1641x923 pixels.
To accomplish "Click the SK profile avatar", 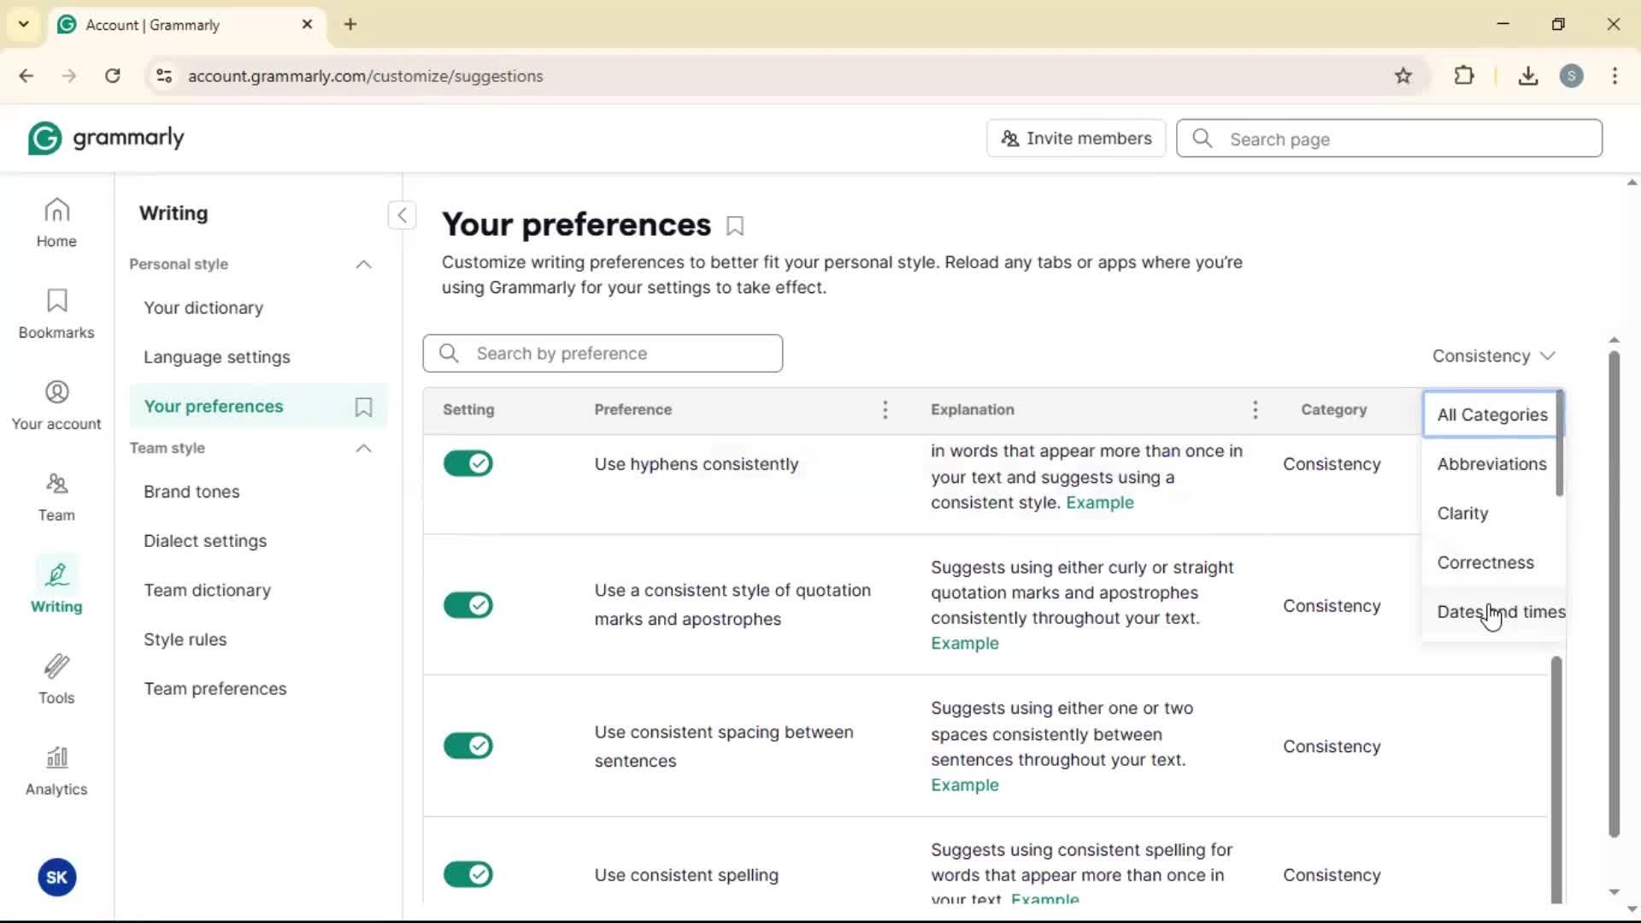I will [x=57, y=877].
